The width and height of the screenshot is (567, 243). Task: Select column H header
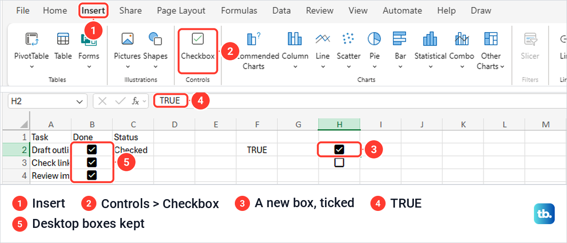[x=339, y=124]
